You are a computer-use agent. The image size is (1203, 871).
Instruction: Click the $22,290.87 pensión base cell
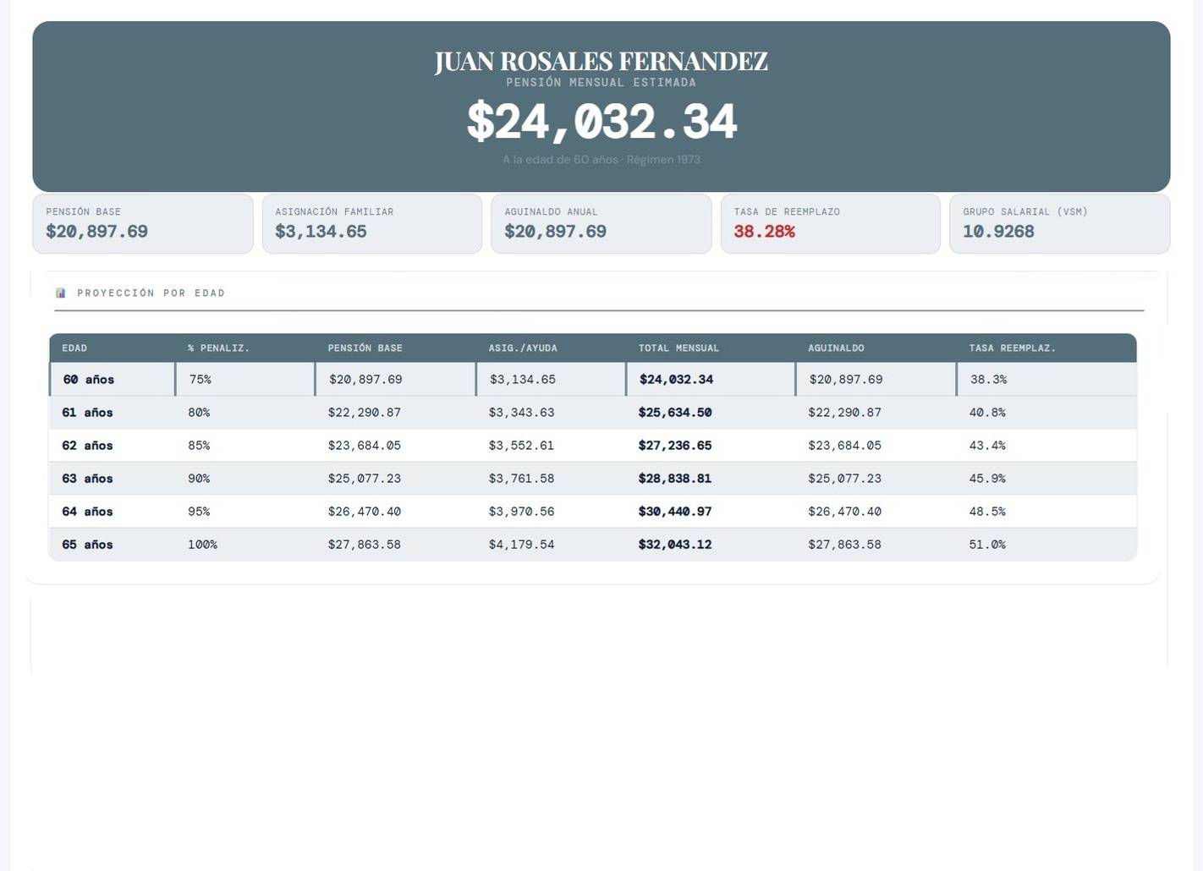365,413
